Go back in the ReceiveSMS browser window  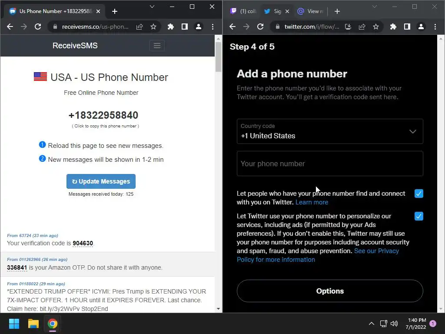tap(10, 27)
